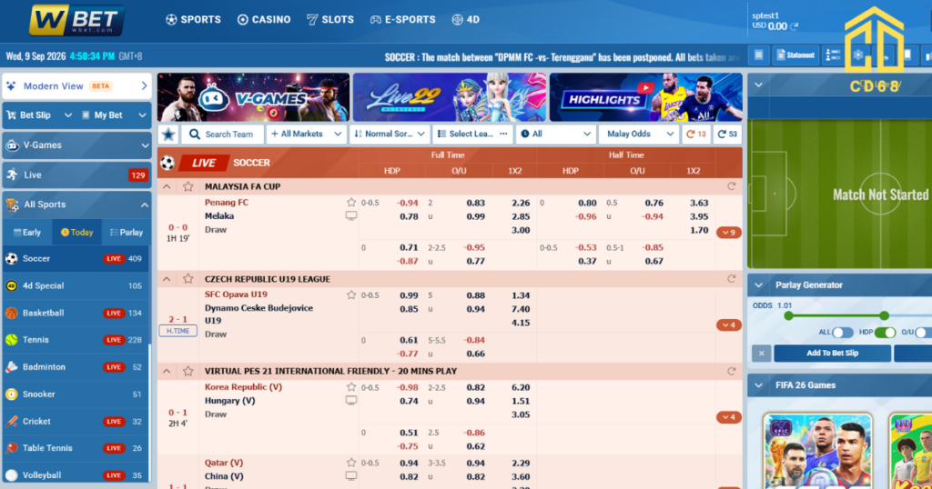The image size is (932, 489).
Task: Open the All Markets dropdown
Action: [x=306, y=135]
